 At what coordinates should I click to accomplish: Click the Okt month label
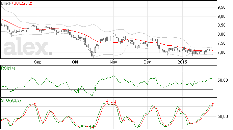75,62
